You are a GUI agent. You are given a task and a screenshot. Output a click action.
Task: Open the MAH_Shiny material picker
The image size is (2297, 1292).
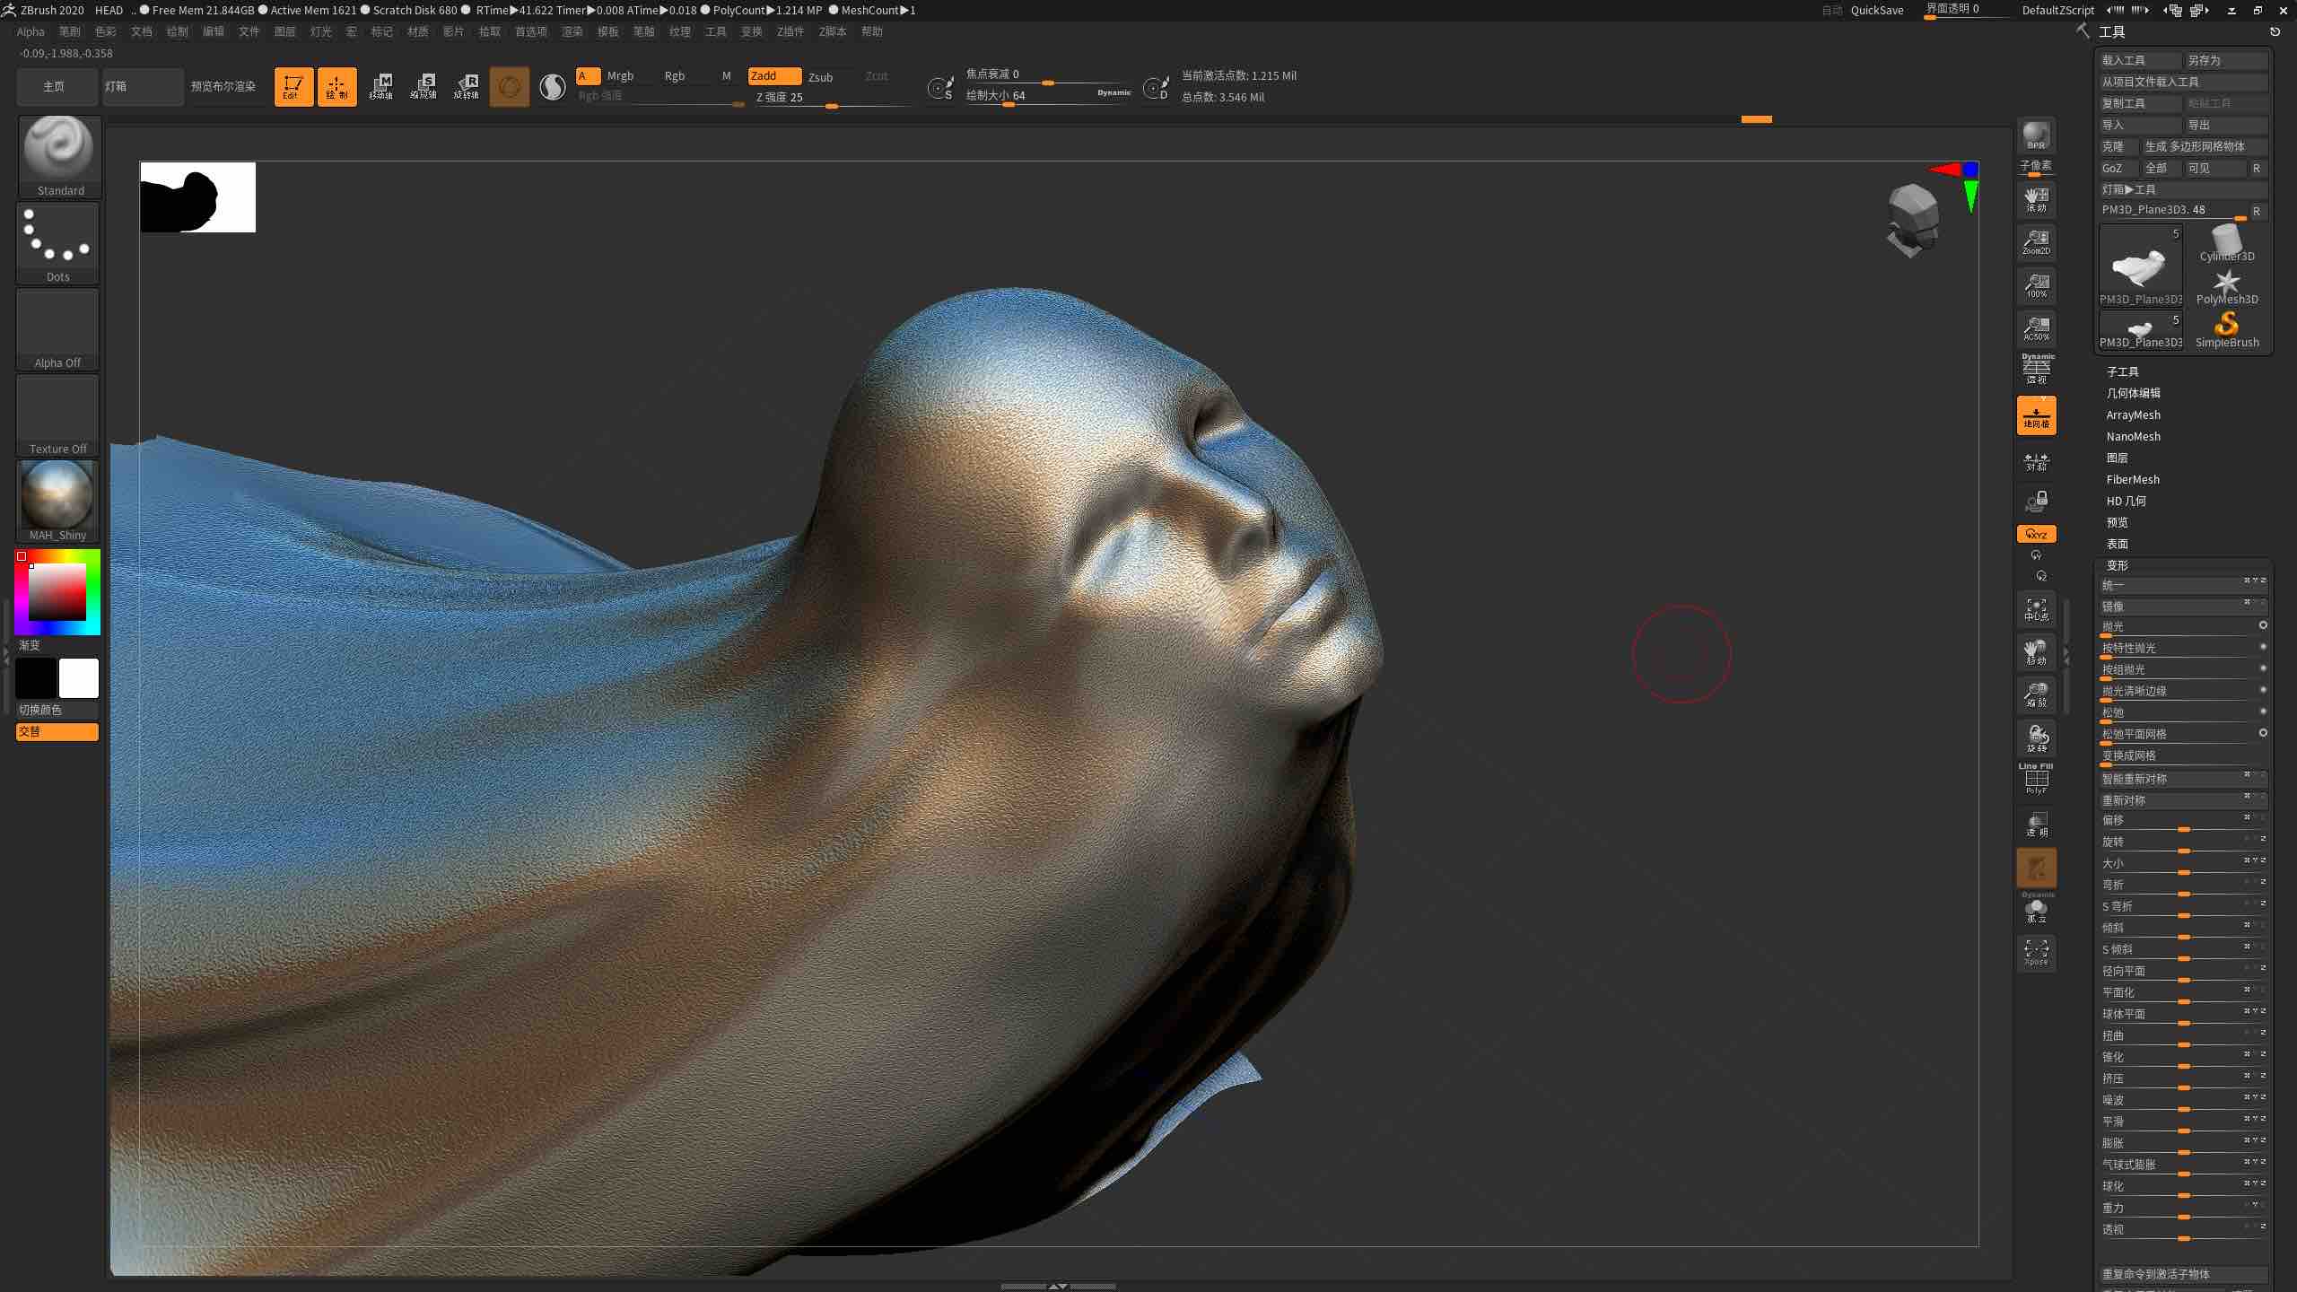point(57,496)
